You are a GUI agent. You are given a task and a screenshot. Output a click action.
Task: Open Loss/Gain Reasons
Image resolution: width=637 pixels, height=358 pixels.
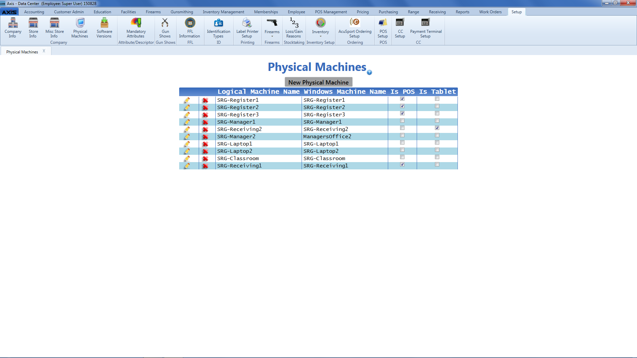click(x=294, y=28)
